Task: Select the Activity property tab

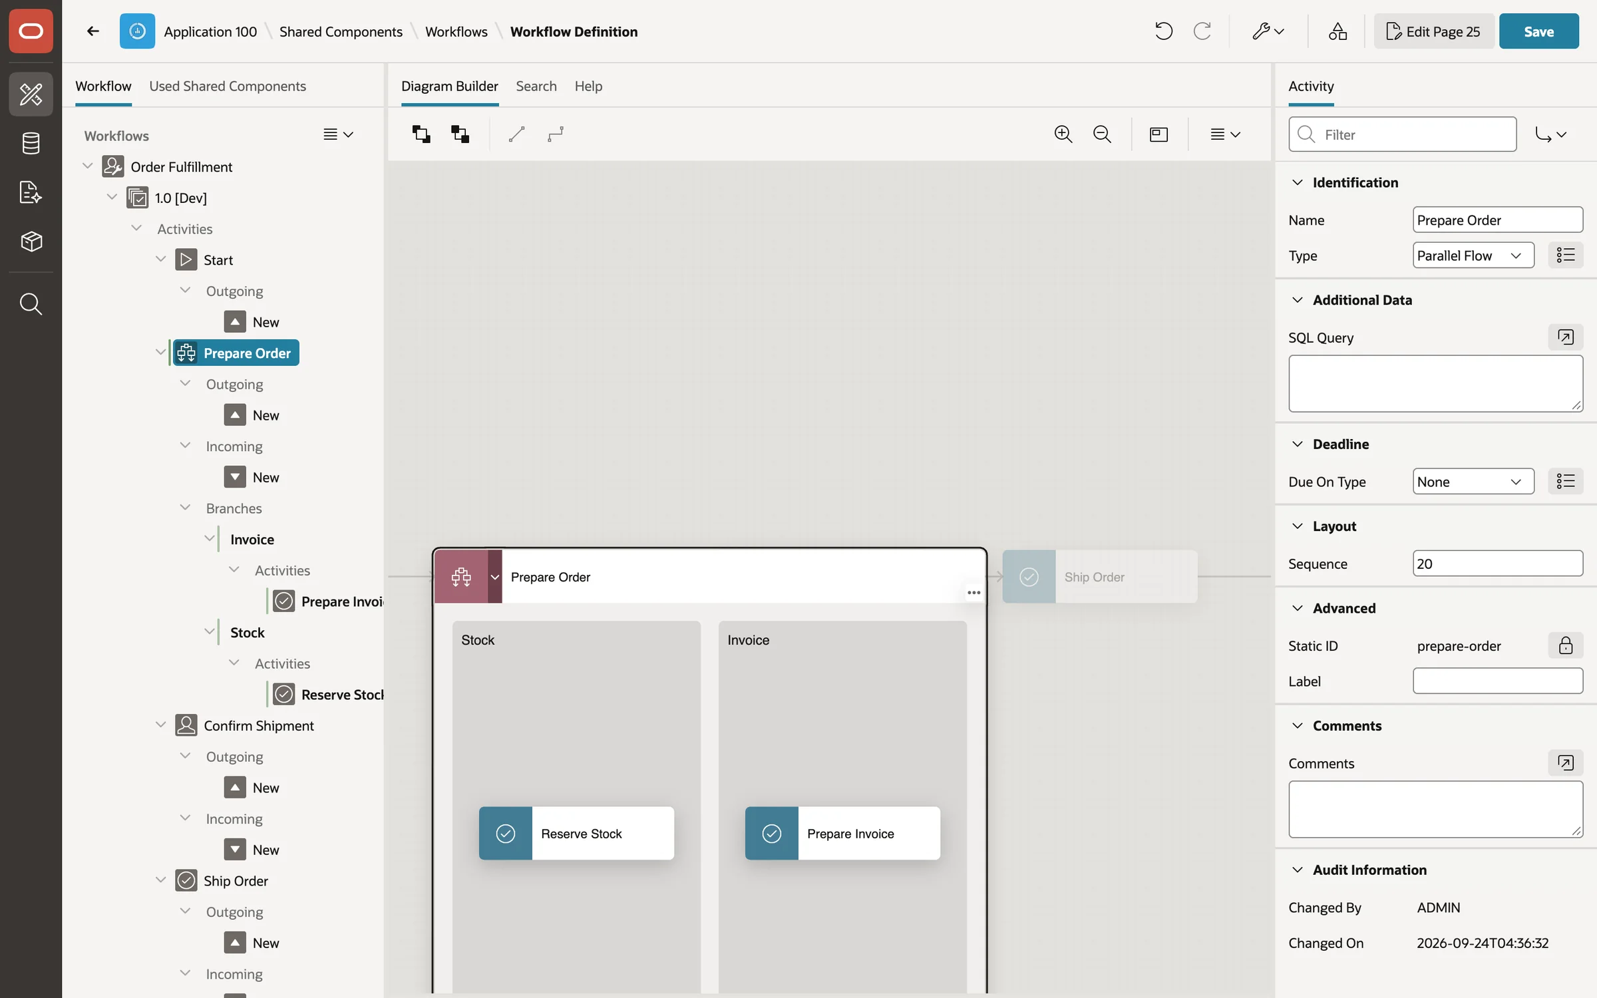Action: pos(1311,86)
